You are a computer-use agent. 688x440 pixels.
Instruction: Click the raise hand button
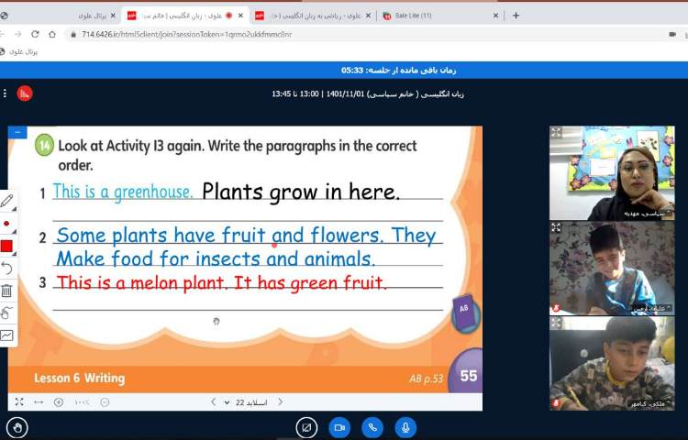[17, 427]
